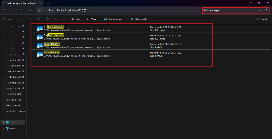Viewport: 272px width, 139px height.
Task: Open the Search options dropdown
Action: click(x=115, y=19)
